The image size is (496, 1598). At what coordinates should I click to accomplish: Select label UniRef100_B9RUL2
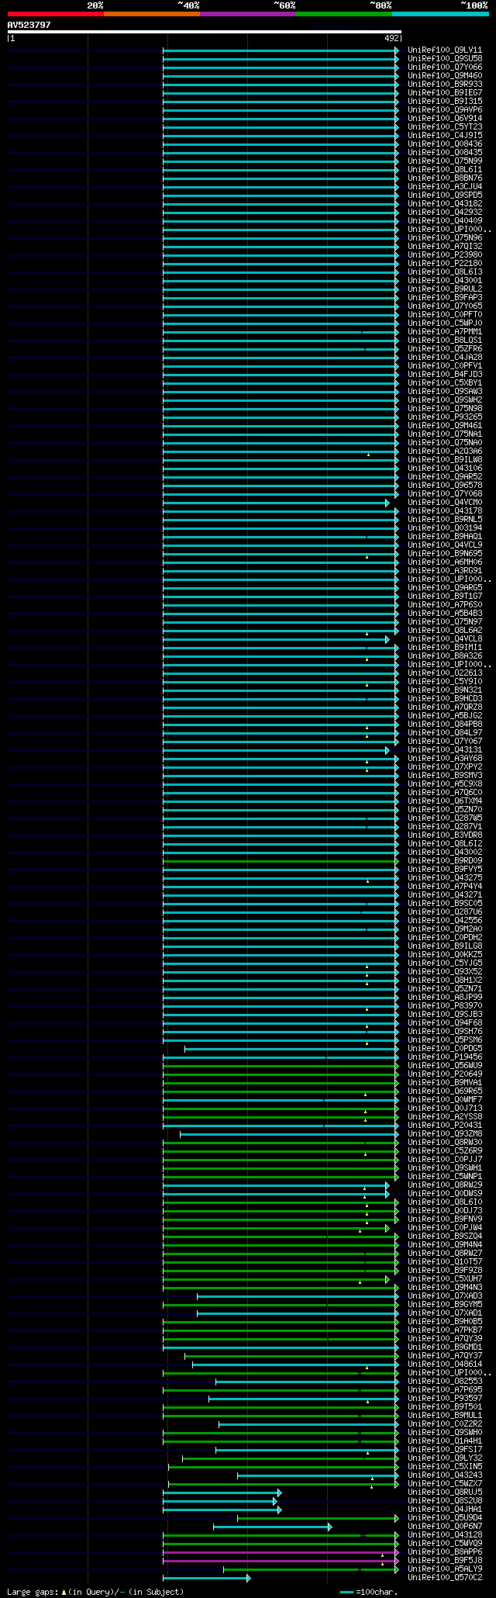445,289
